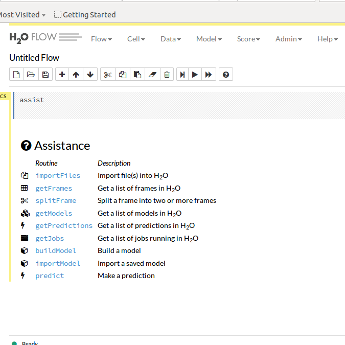Click the new flow document icon

(16, 75)
